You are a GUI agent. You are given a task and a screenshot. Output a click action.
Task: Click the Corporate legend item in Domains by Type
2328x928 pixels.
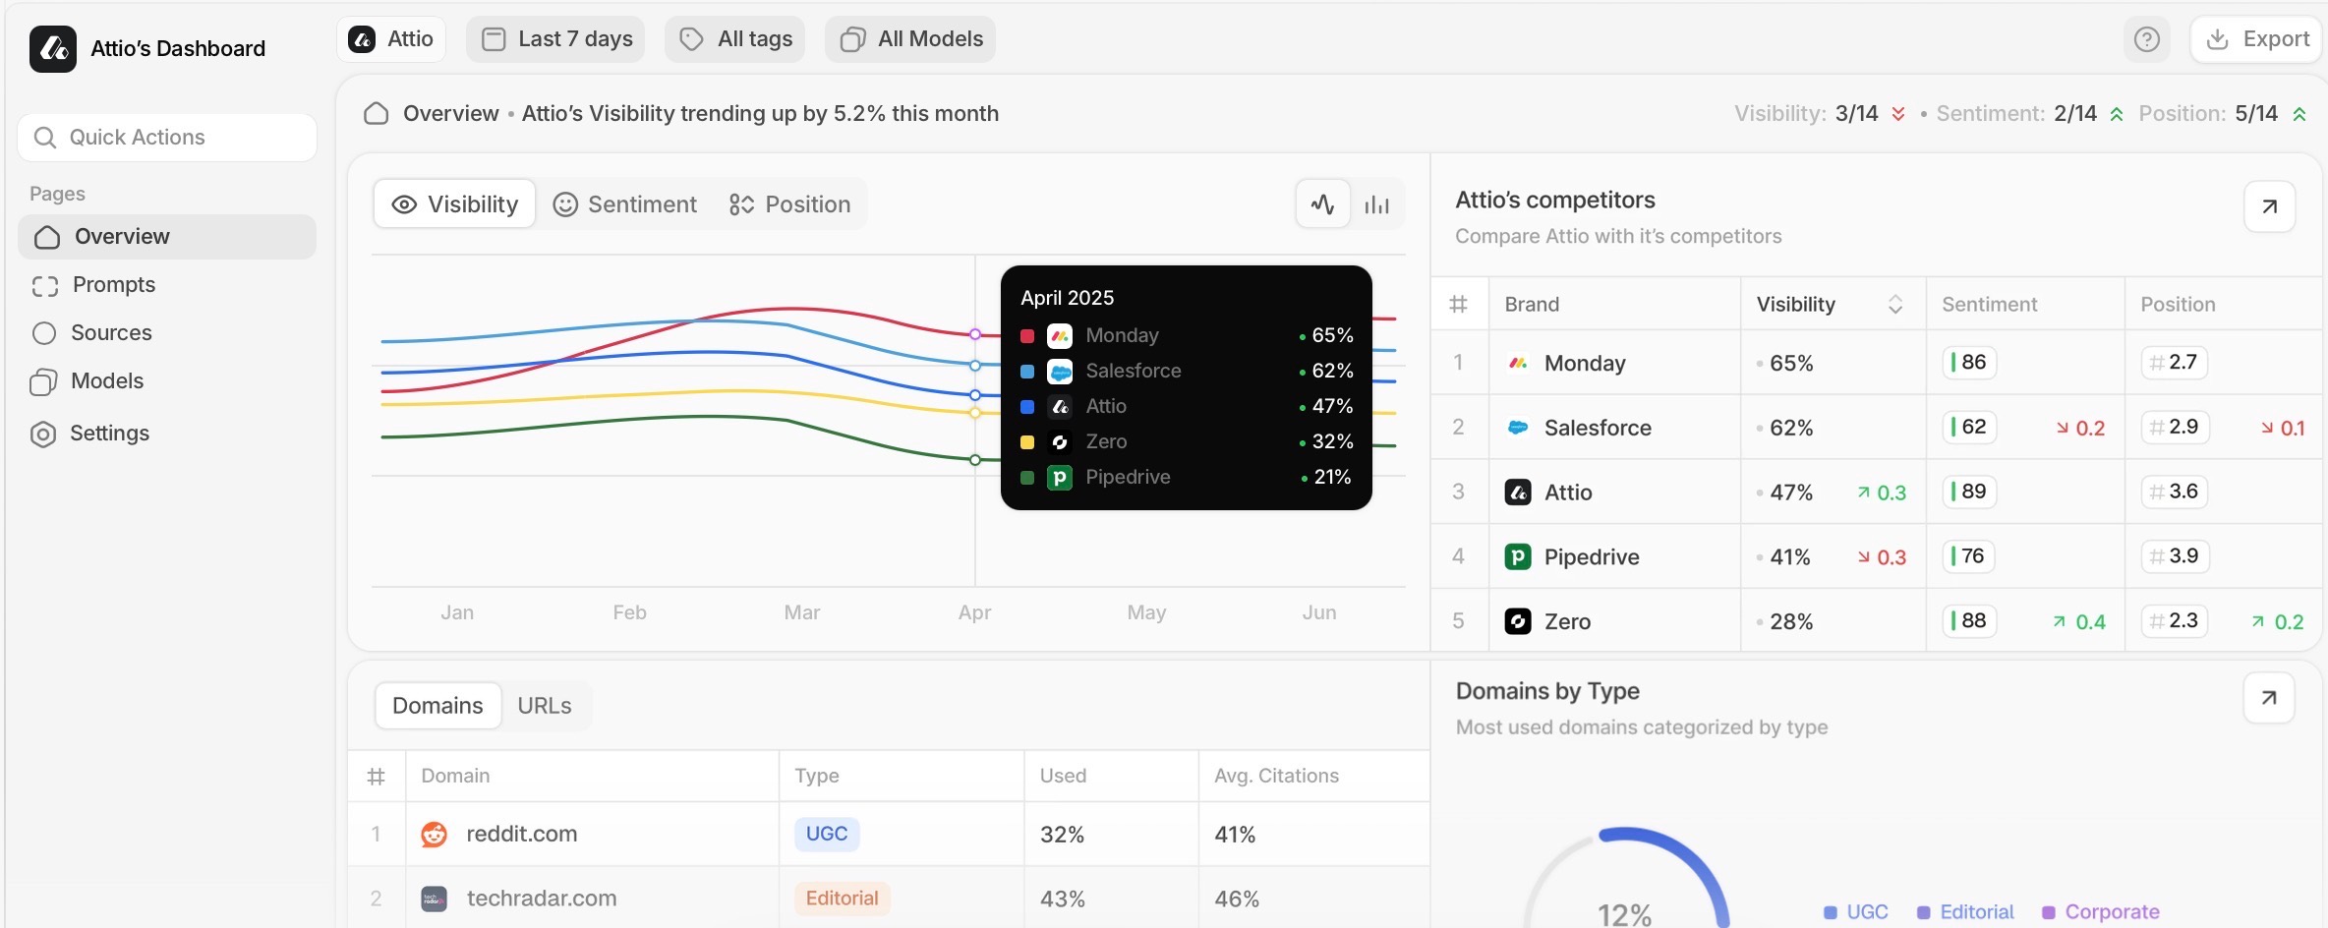2101,912
